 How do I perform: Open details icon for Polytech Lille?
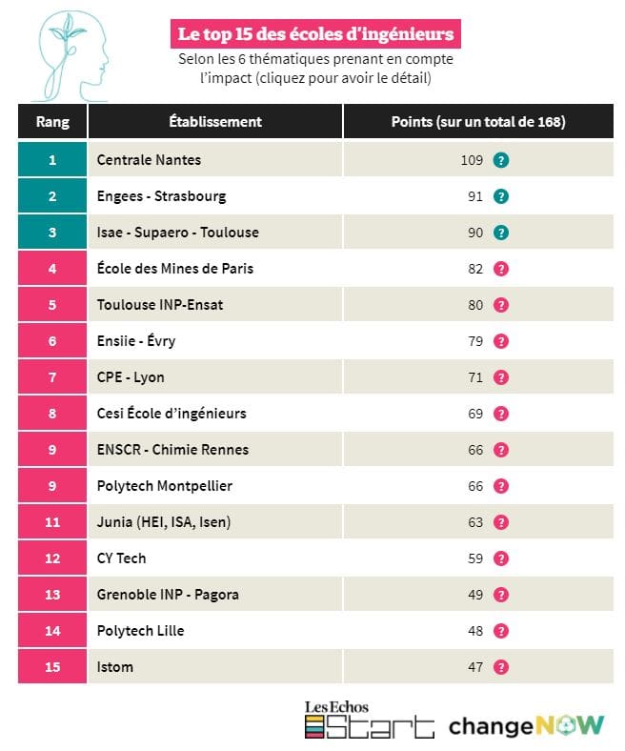(501, 631)
